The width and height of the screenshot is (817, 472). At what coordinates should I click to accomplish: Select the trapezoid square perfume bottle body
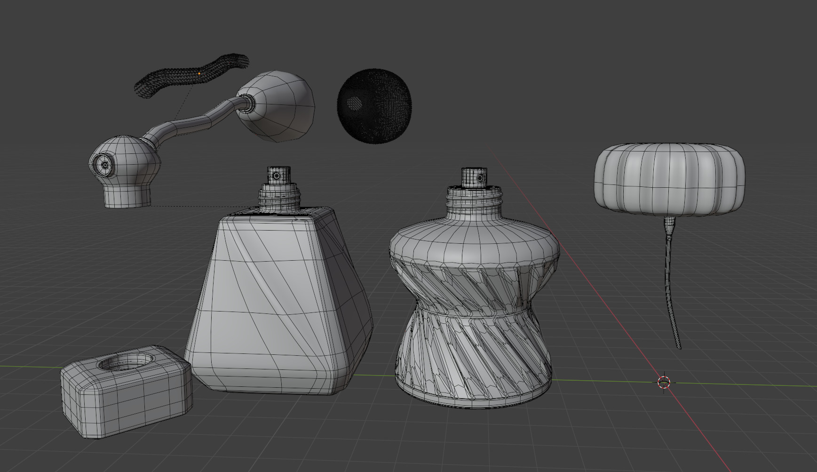(279, 301)
